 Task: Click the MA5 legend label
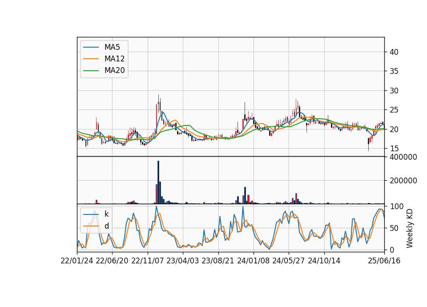pos(112,47)
